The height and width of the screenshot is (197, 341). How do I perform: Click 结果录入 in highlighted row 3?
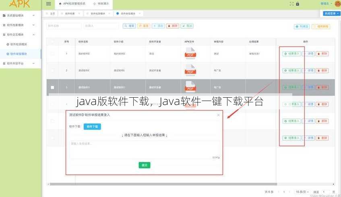pyautogui.click(x=291, y=87)
